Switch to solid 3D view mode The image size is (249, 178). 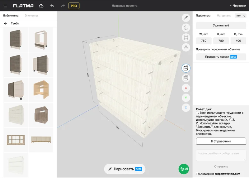[x=186, y=68]
